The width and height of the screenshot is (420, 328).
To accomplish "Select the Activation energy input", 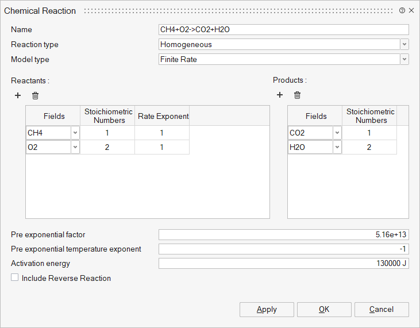I will (x=283, y=264).
